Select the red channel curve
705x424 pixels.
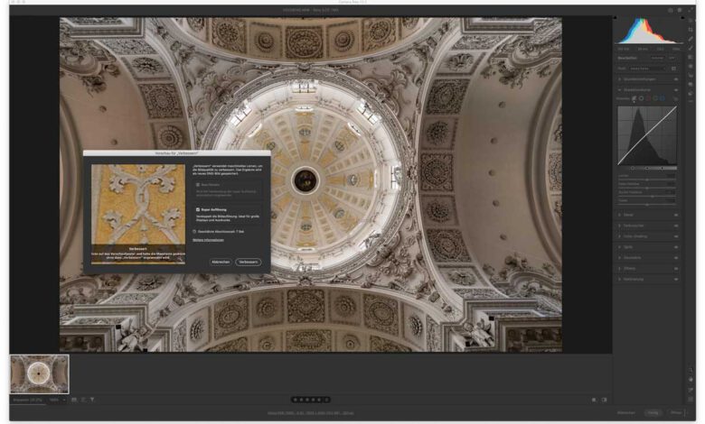[x=648, y=98]
